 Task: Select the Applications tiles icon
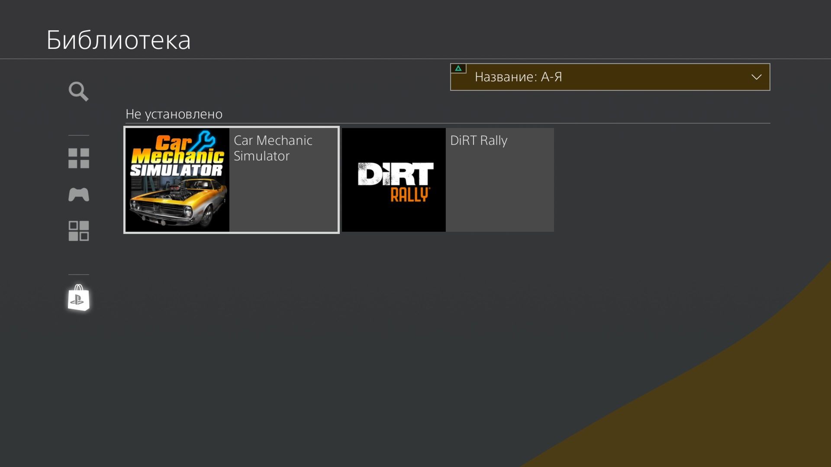78,231
